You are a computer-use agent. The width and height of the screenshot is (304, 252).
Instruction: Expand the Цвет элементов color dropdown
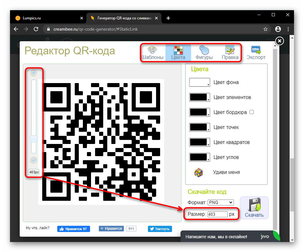coord(200,97)
